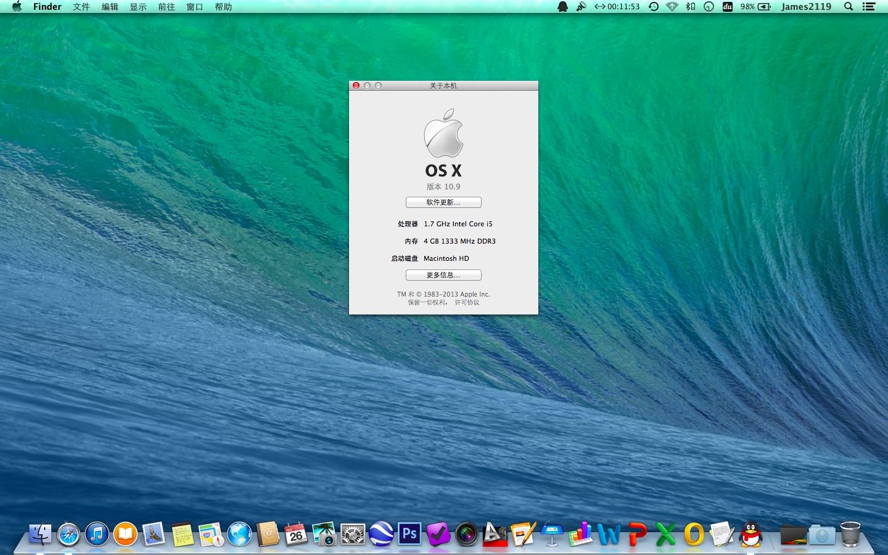Open the yellow Notes app in Dock
Screen dimensions: 888x555
(x=183, y=534)
